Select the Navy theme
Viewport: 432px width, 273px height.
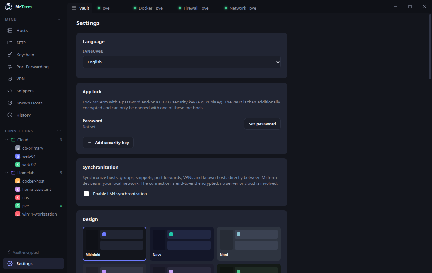pos(182,243)
